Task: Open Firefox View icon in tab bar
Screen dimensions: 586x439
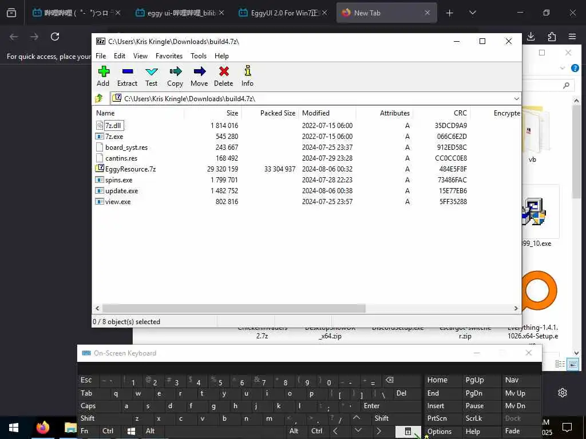Action: 11,13
